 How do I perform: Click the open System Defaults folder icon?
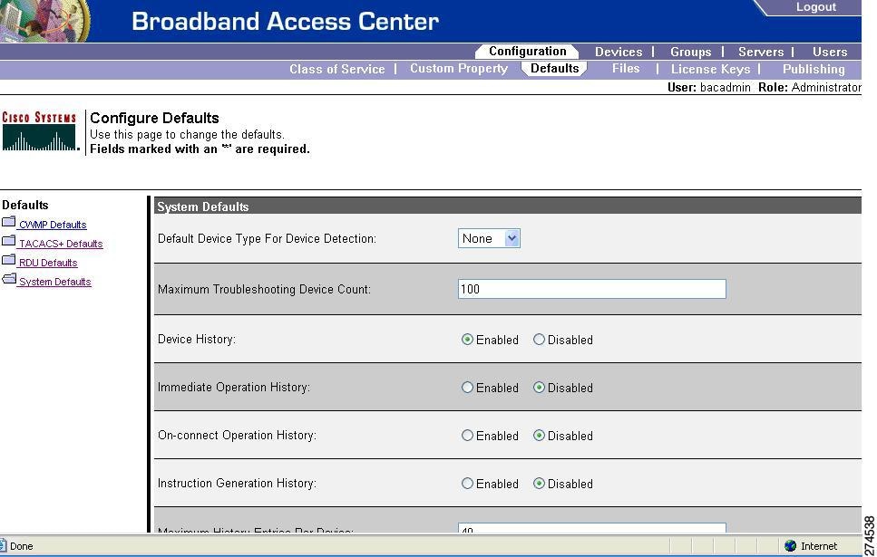click(x=9, y=279)
